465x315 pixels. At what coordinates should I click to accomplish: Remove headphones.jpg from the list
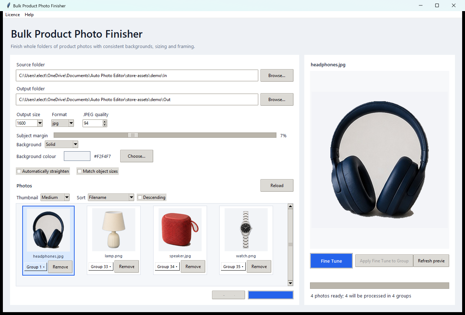pos(60,267)
